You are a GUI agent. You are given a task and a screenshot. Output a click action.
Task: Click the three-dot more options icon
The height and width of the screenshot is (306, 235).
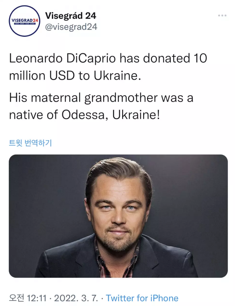point(222,15)
